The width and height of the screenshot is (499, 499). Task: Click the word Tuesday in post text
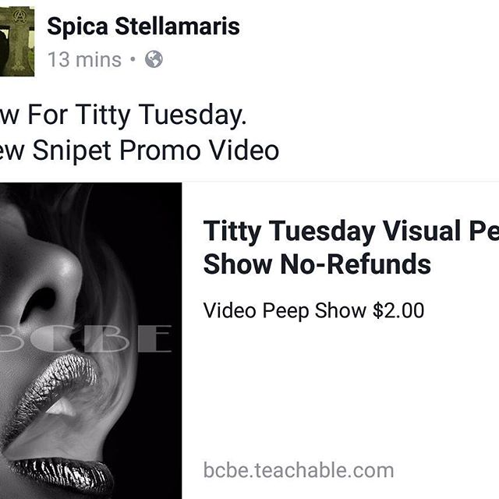[x=193, y=115]
